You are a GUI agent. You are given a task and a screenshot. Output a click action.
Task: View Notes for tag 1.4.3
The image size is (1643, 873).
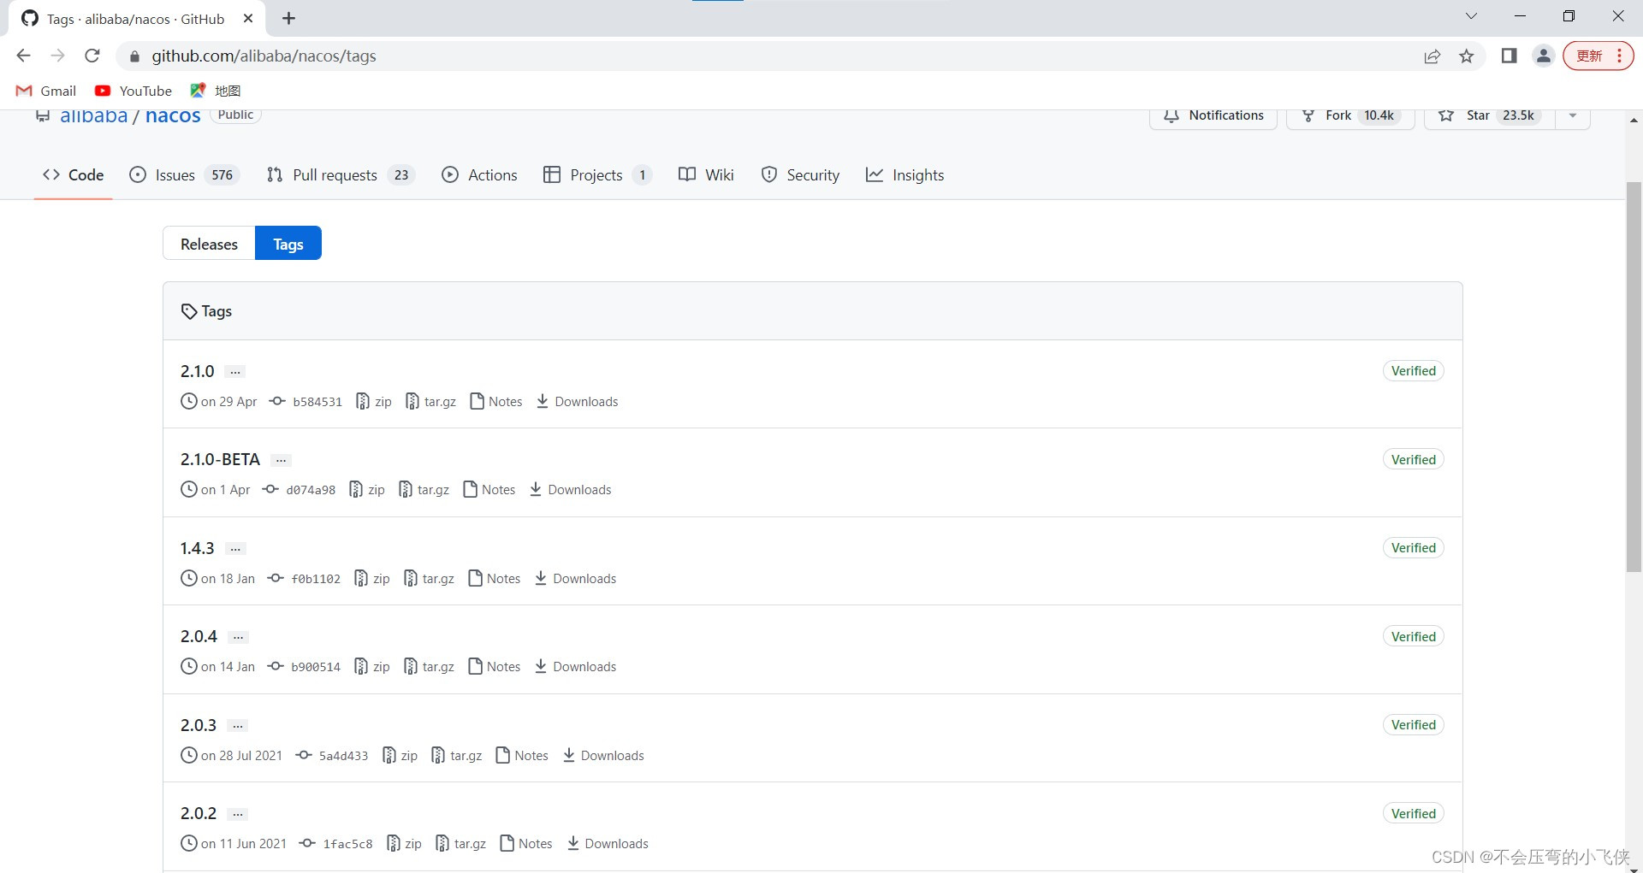[495, 579]
